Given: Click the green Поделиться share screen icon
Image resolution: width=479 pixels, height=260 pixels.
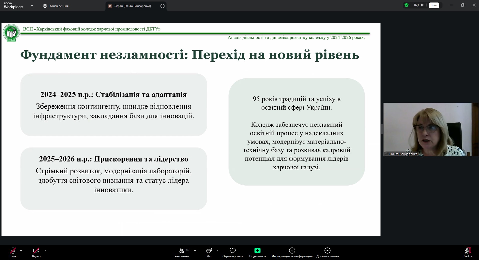Looking at the screenshot, I should pos(257,251).
